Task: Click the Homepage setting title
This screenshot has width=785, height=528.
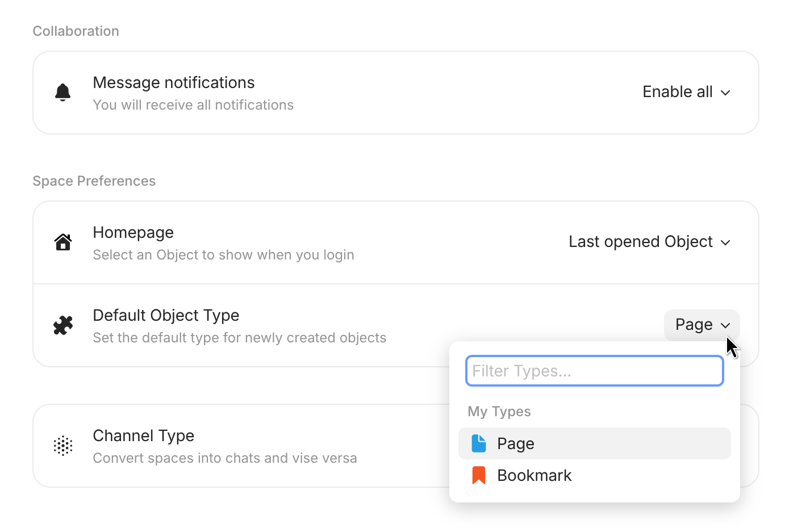Action: pyautogui.click(x=133, y=232)
